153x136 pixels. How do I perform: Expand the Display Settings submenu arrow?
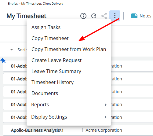pyautogui.click(x=106, y=117)
